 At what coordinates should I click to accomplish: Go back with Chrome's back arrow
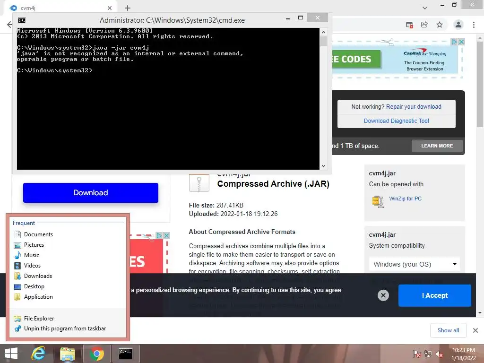(x=9, y=25)
